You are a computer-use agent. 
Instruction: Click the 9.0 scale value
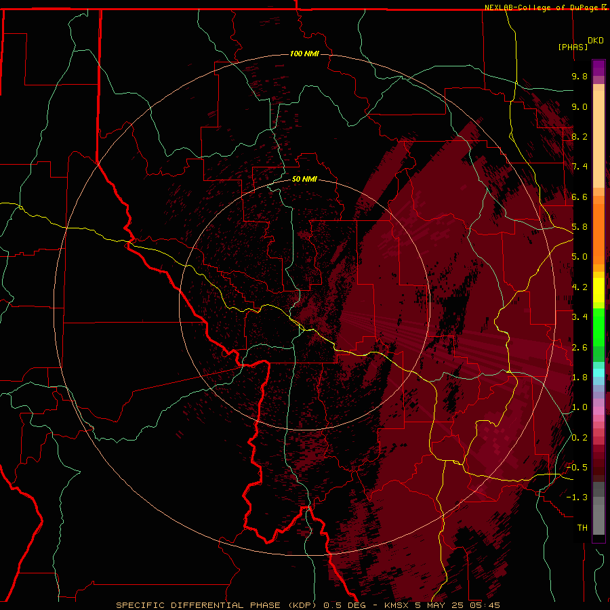point(579,106)
